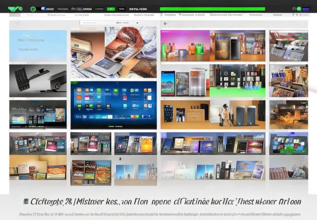
Task: Open the three smartphones thumbnail
Action: (x=185, y=81)
